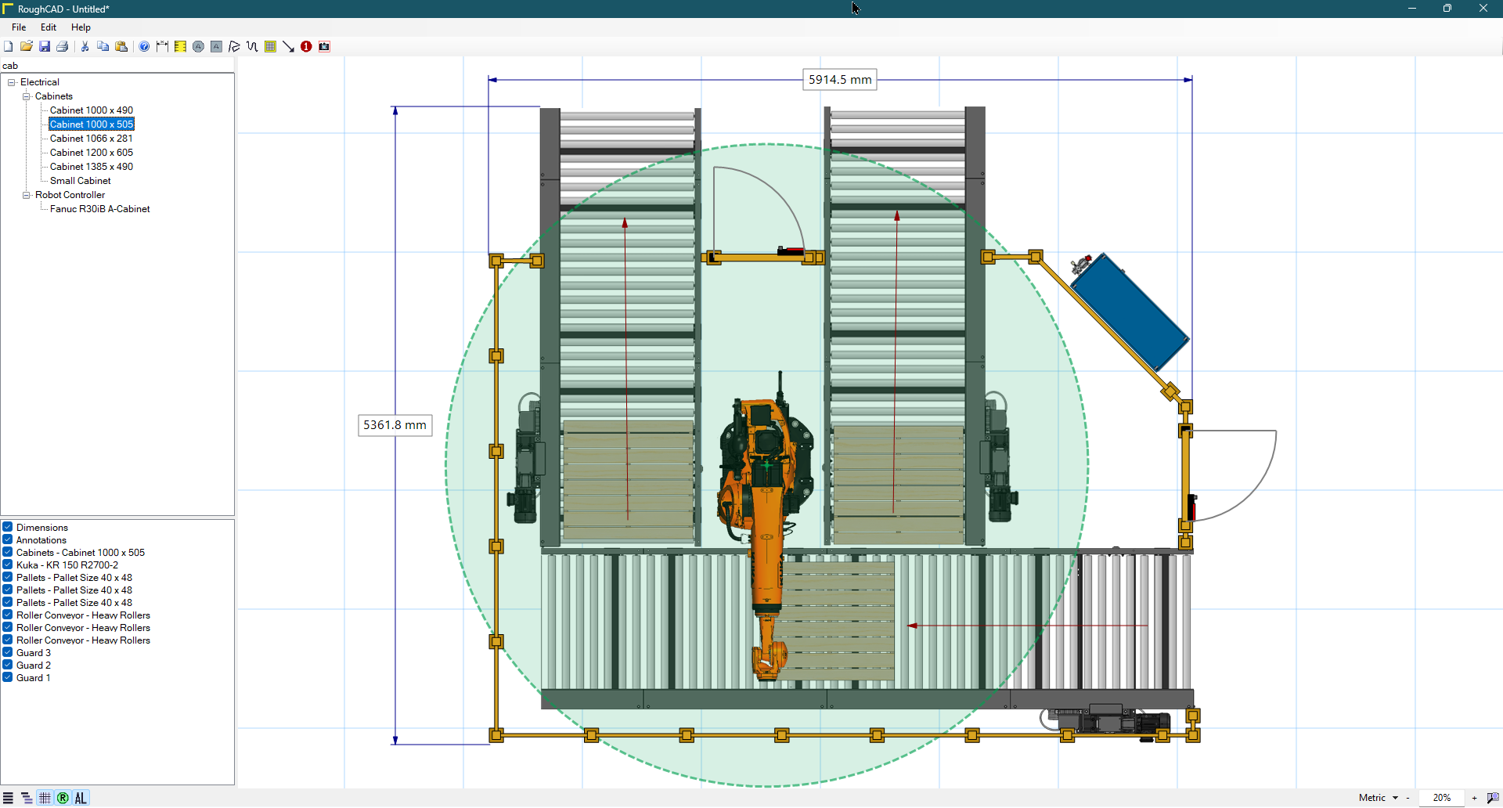
Task: Select the circular annotation tool
Action: click(x=198, y=47)
